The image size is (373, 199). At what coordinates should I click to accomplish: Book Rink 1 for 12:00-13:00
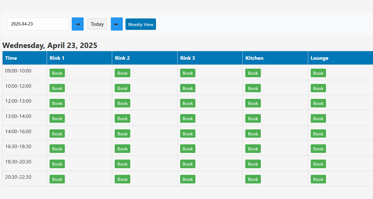click(x=57, y=103)
